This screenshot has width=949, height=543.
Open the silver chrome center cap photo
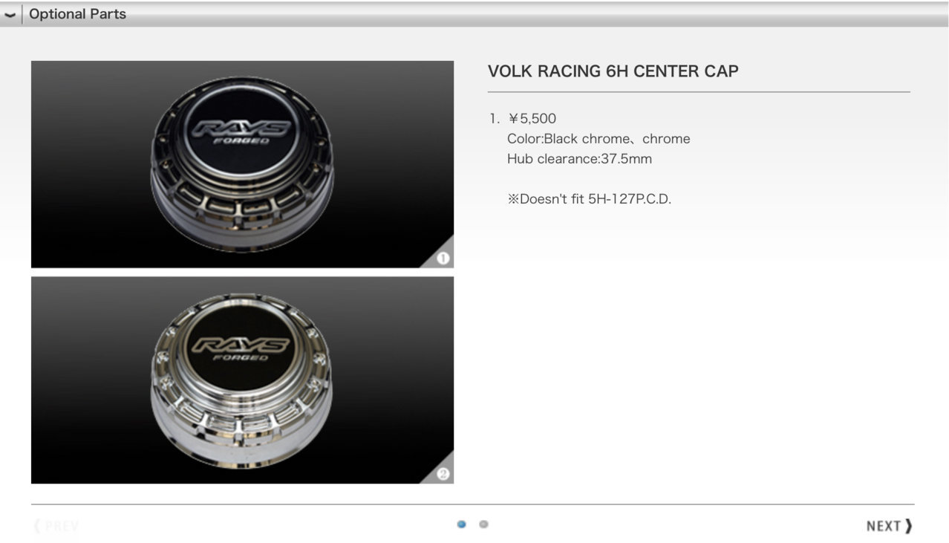pos(242,380)
